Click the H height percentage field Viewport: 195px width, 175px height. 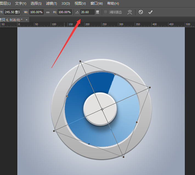point(65,12)
